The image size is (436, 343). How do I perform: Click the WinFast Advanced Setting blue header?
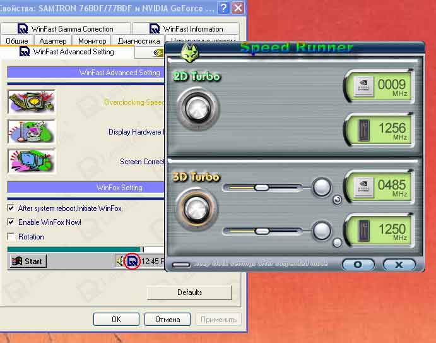point(86,73)
